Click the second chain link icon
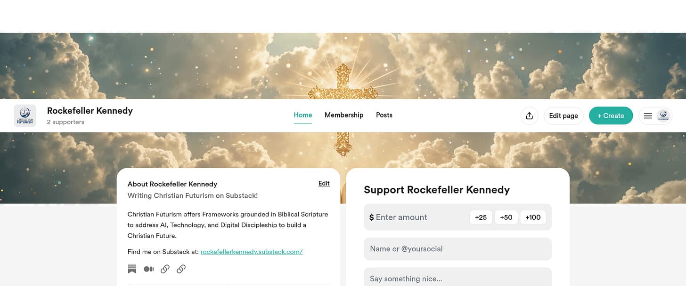686x286 pixels. (x=181, y=269)
